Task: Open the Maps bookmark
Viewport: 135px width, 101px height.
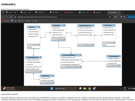Action: point(35,21)
